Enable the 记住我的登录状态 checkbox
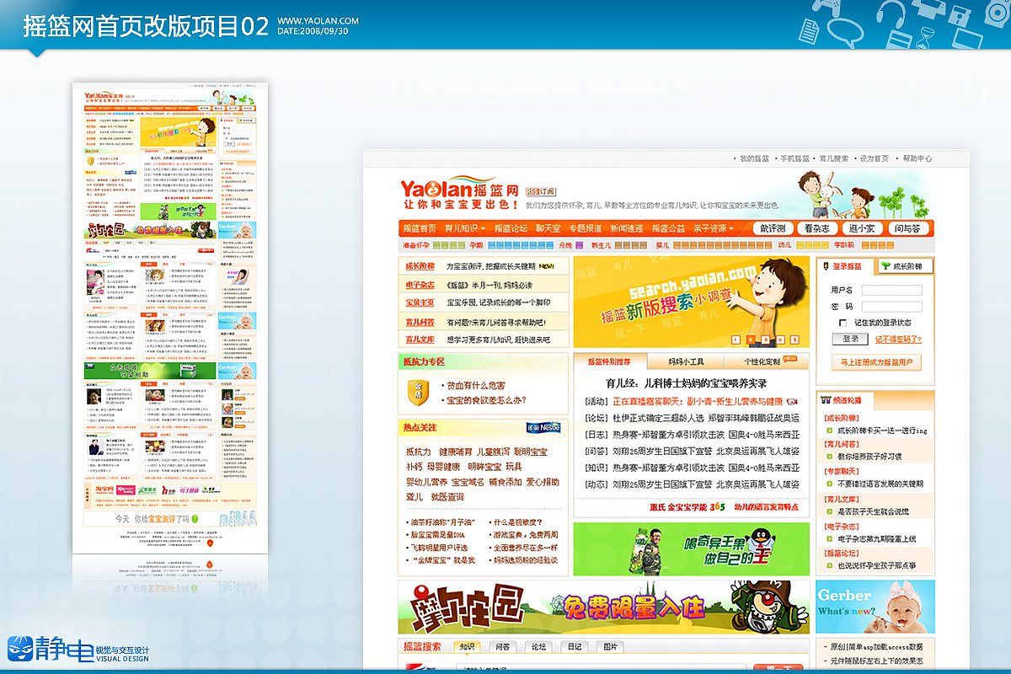This screenshot has width=1011, height=674. (x=842, y=323)
